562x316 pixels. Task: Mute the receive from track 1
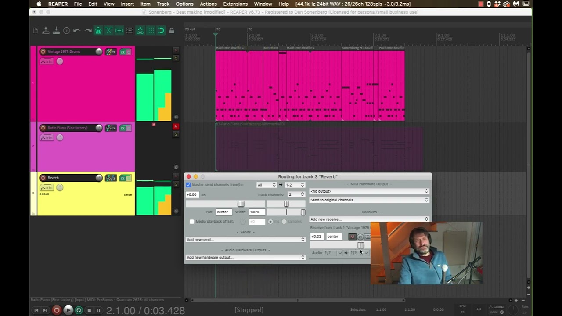click(352, 237)
